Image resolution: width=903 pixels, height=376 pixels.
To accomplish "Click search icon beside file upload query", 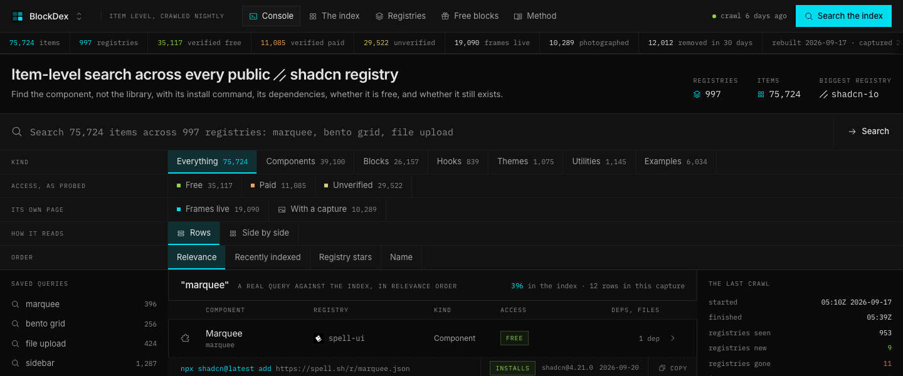I will tap(16, 343).
